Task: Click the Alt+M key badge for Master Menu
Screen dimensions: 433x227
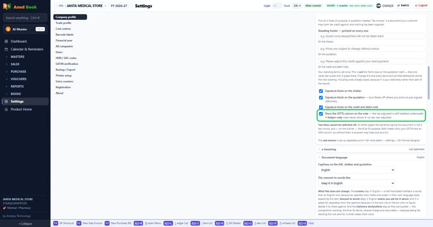Action: (138, 223)
